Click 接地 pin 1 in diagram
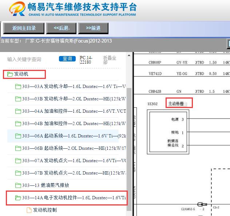 pos(178,133)
